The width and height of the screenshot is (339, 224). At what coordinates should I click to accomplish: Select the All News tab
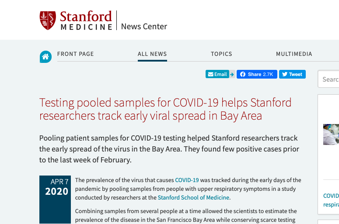tap(152, 54)
